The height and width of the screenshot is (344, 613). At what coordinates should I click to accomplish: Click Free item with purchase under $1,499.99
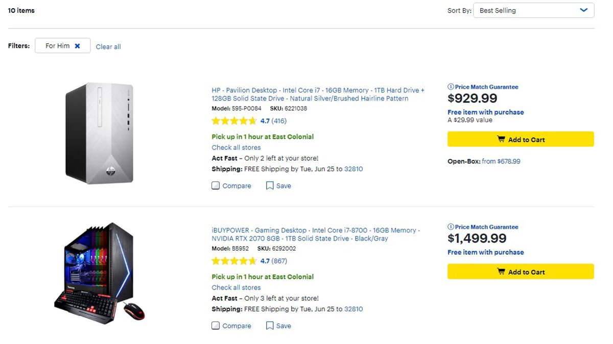[485, 252]
